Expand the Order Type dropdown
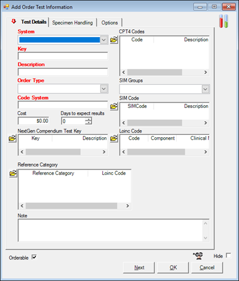 (104, 89)
